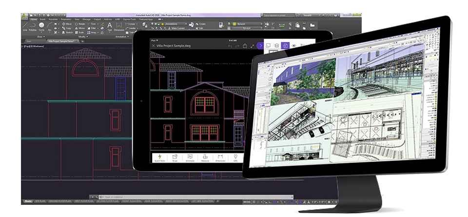This screenshot has width=468, height=217.
Task: Choose the Fillet command
Action: click(92, 28)
